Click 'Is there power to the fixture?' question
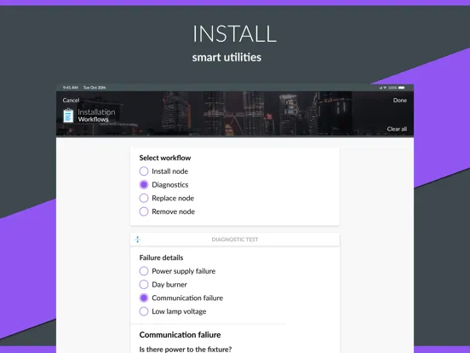This screenshot has height=353, width=470. click(186, 350)
